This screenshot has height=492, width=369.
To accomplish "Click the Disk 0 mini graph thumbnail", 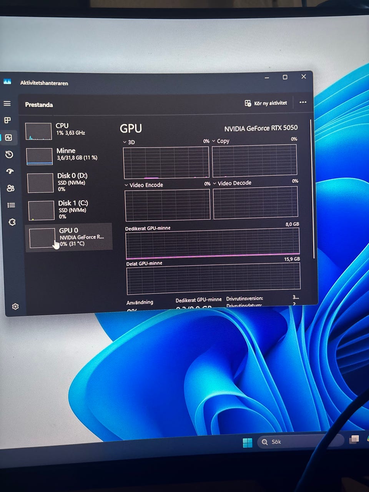I will coord(40,183).
